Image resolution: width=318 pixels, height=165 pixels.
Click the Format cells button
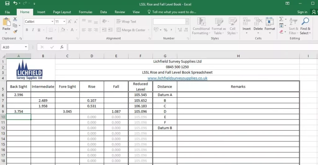pyautogui.click(x=270, y=25)
